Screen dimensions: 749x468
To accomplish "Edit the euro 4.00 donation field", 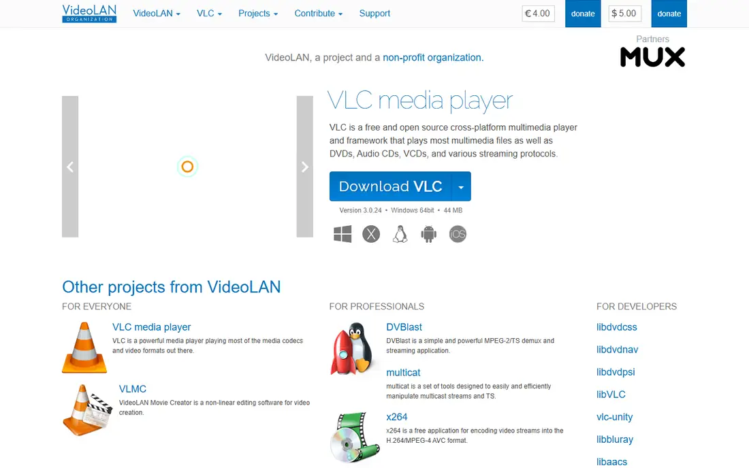I will point(539,14).
